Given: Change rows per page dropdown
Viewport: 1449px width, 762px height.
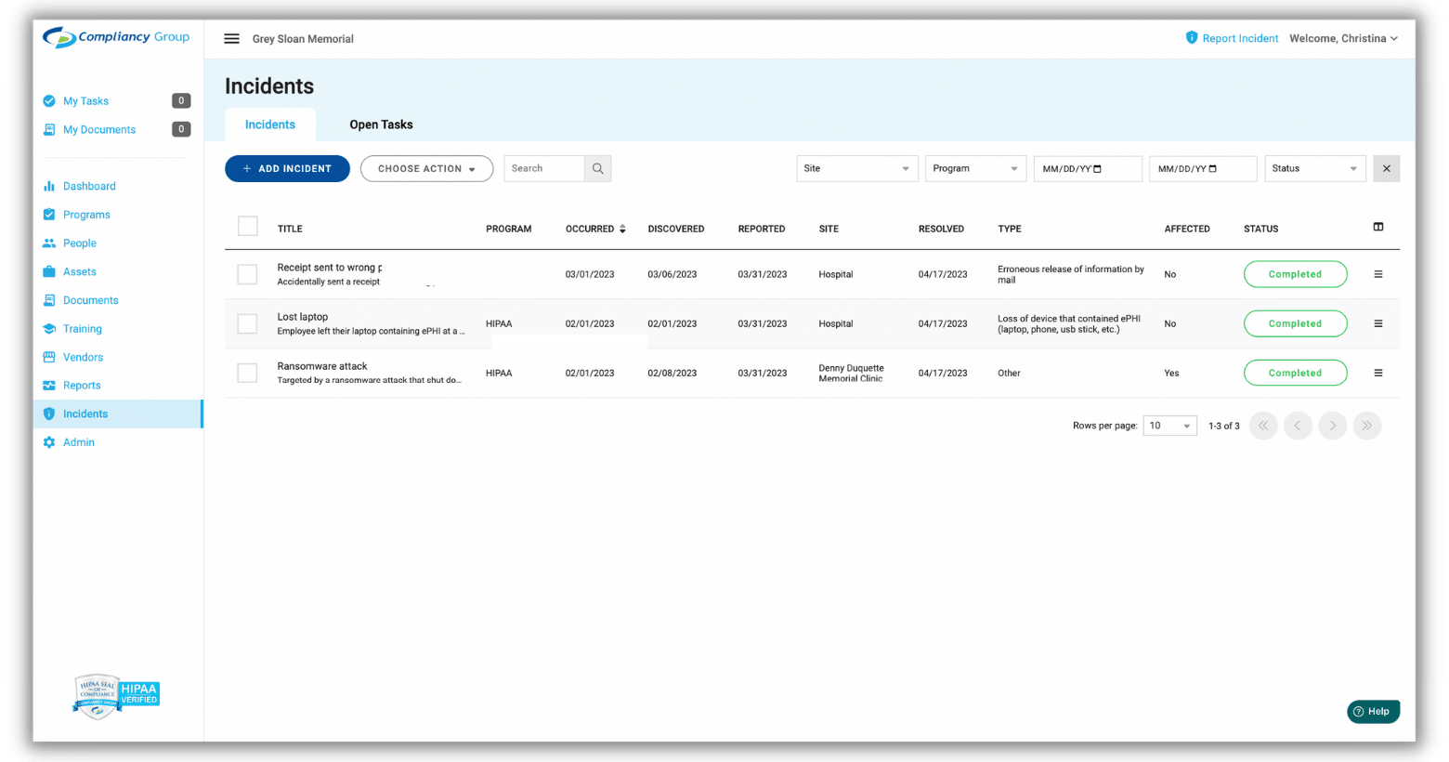Looking at the screenshot, I should pos(1169,427).
